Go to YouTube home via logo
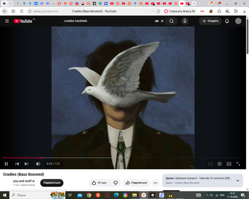This screenshot has width=249, height=199. pyautogui.click(x=23, y=21)
